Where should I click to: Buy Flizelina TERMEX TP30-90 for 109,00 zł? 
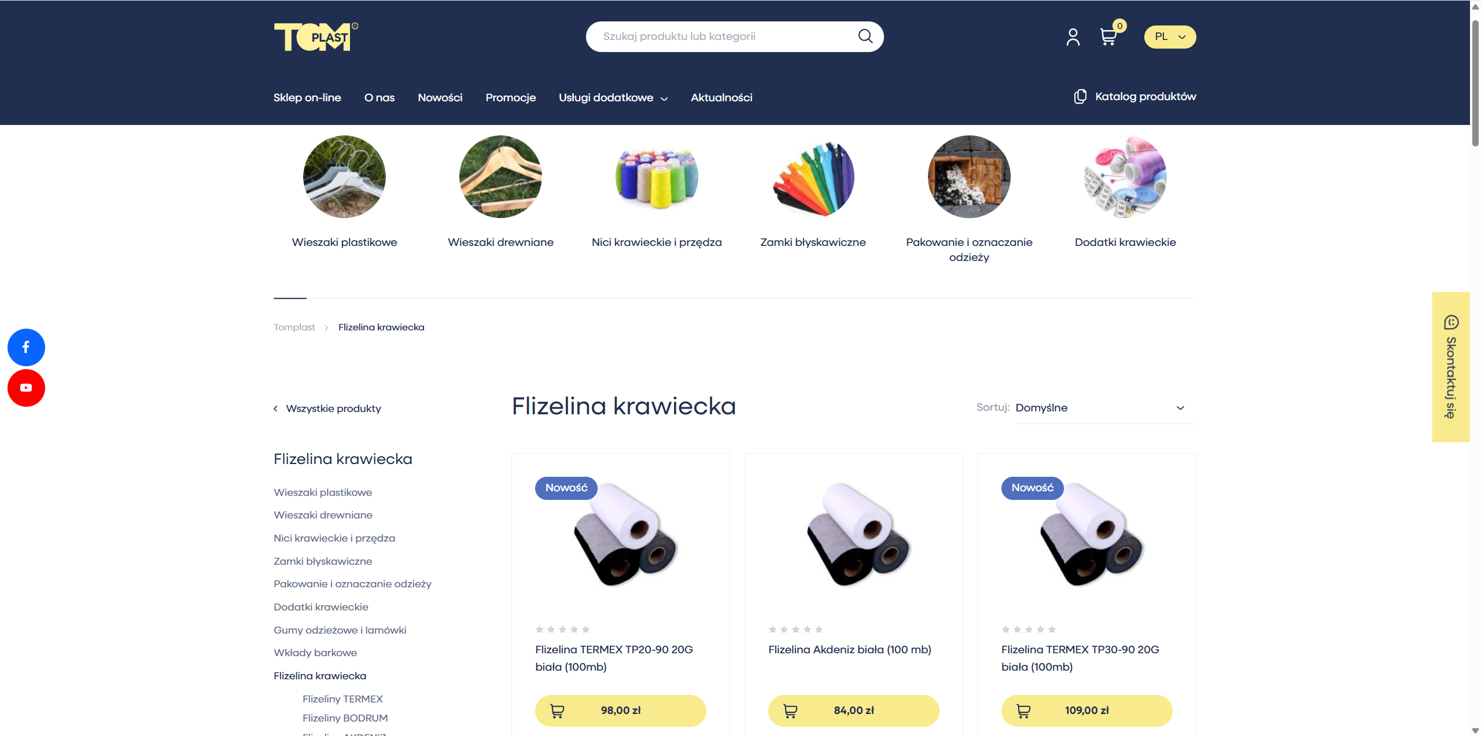pos(1086,711)
